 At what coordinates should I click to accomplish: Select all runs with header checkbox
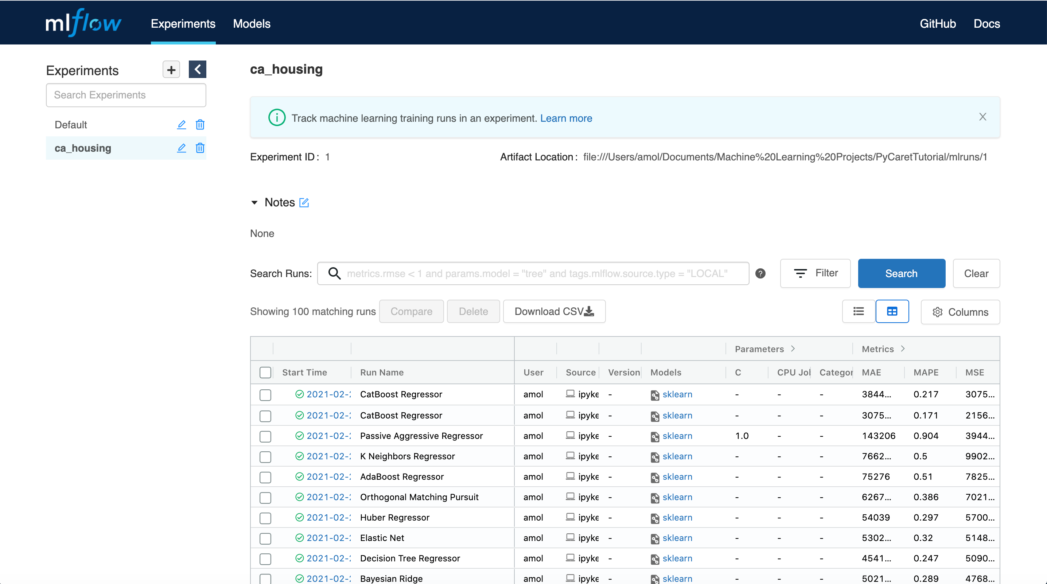(265, 372)
